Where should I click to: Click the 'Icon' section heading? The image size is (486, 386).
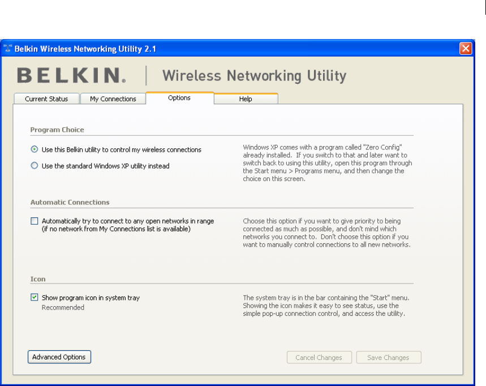pyautogui.click(x=38, y=279)
